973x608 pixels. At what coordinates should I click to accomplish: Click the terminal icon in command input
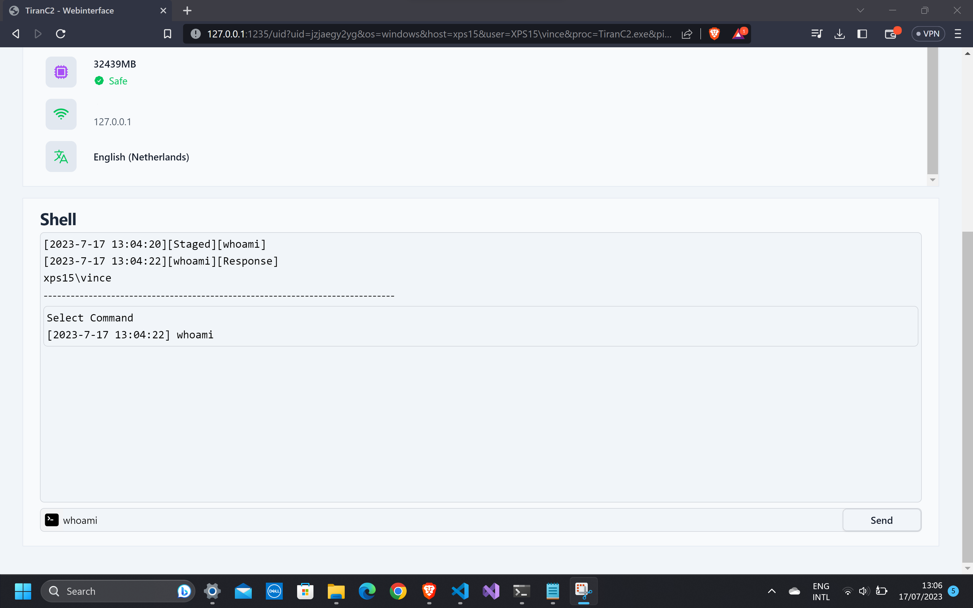coord(52,520)
